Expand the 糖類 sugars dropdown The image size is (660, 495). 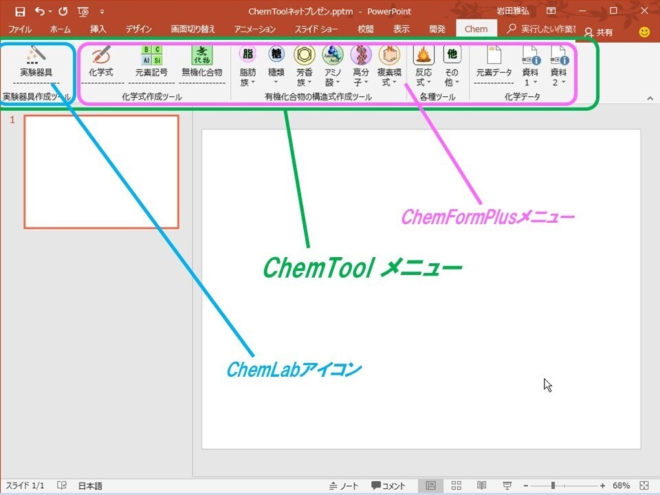coord(276,66)
